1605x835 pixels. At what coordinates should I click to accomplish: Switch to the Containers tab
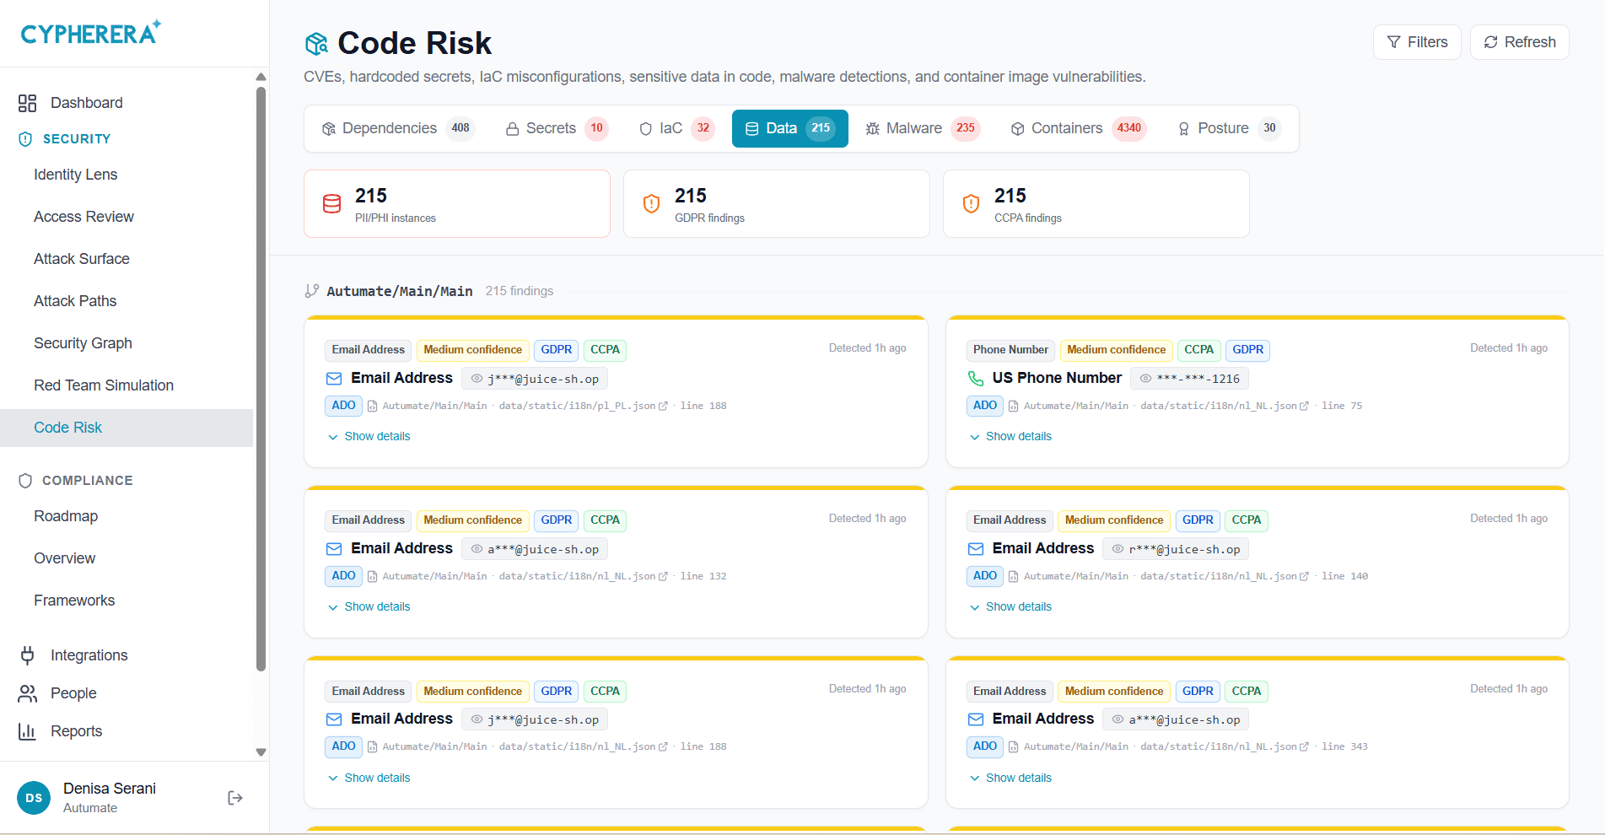(x=1078, y=128)
